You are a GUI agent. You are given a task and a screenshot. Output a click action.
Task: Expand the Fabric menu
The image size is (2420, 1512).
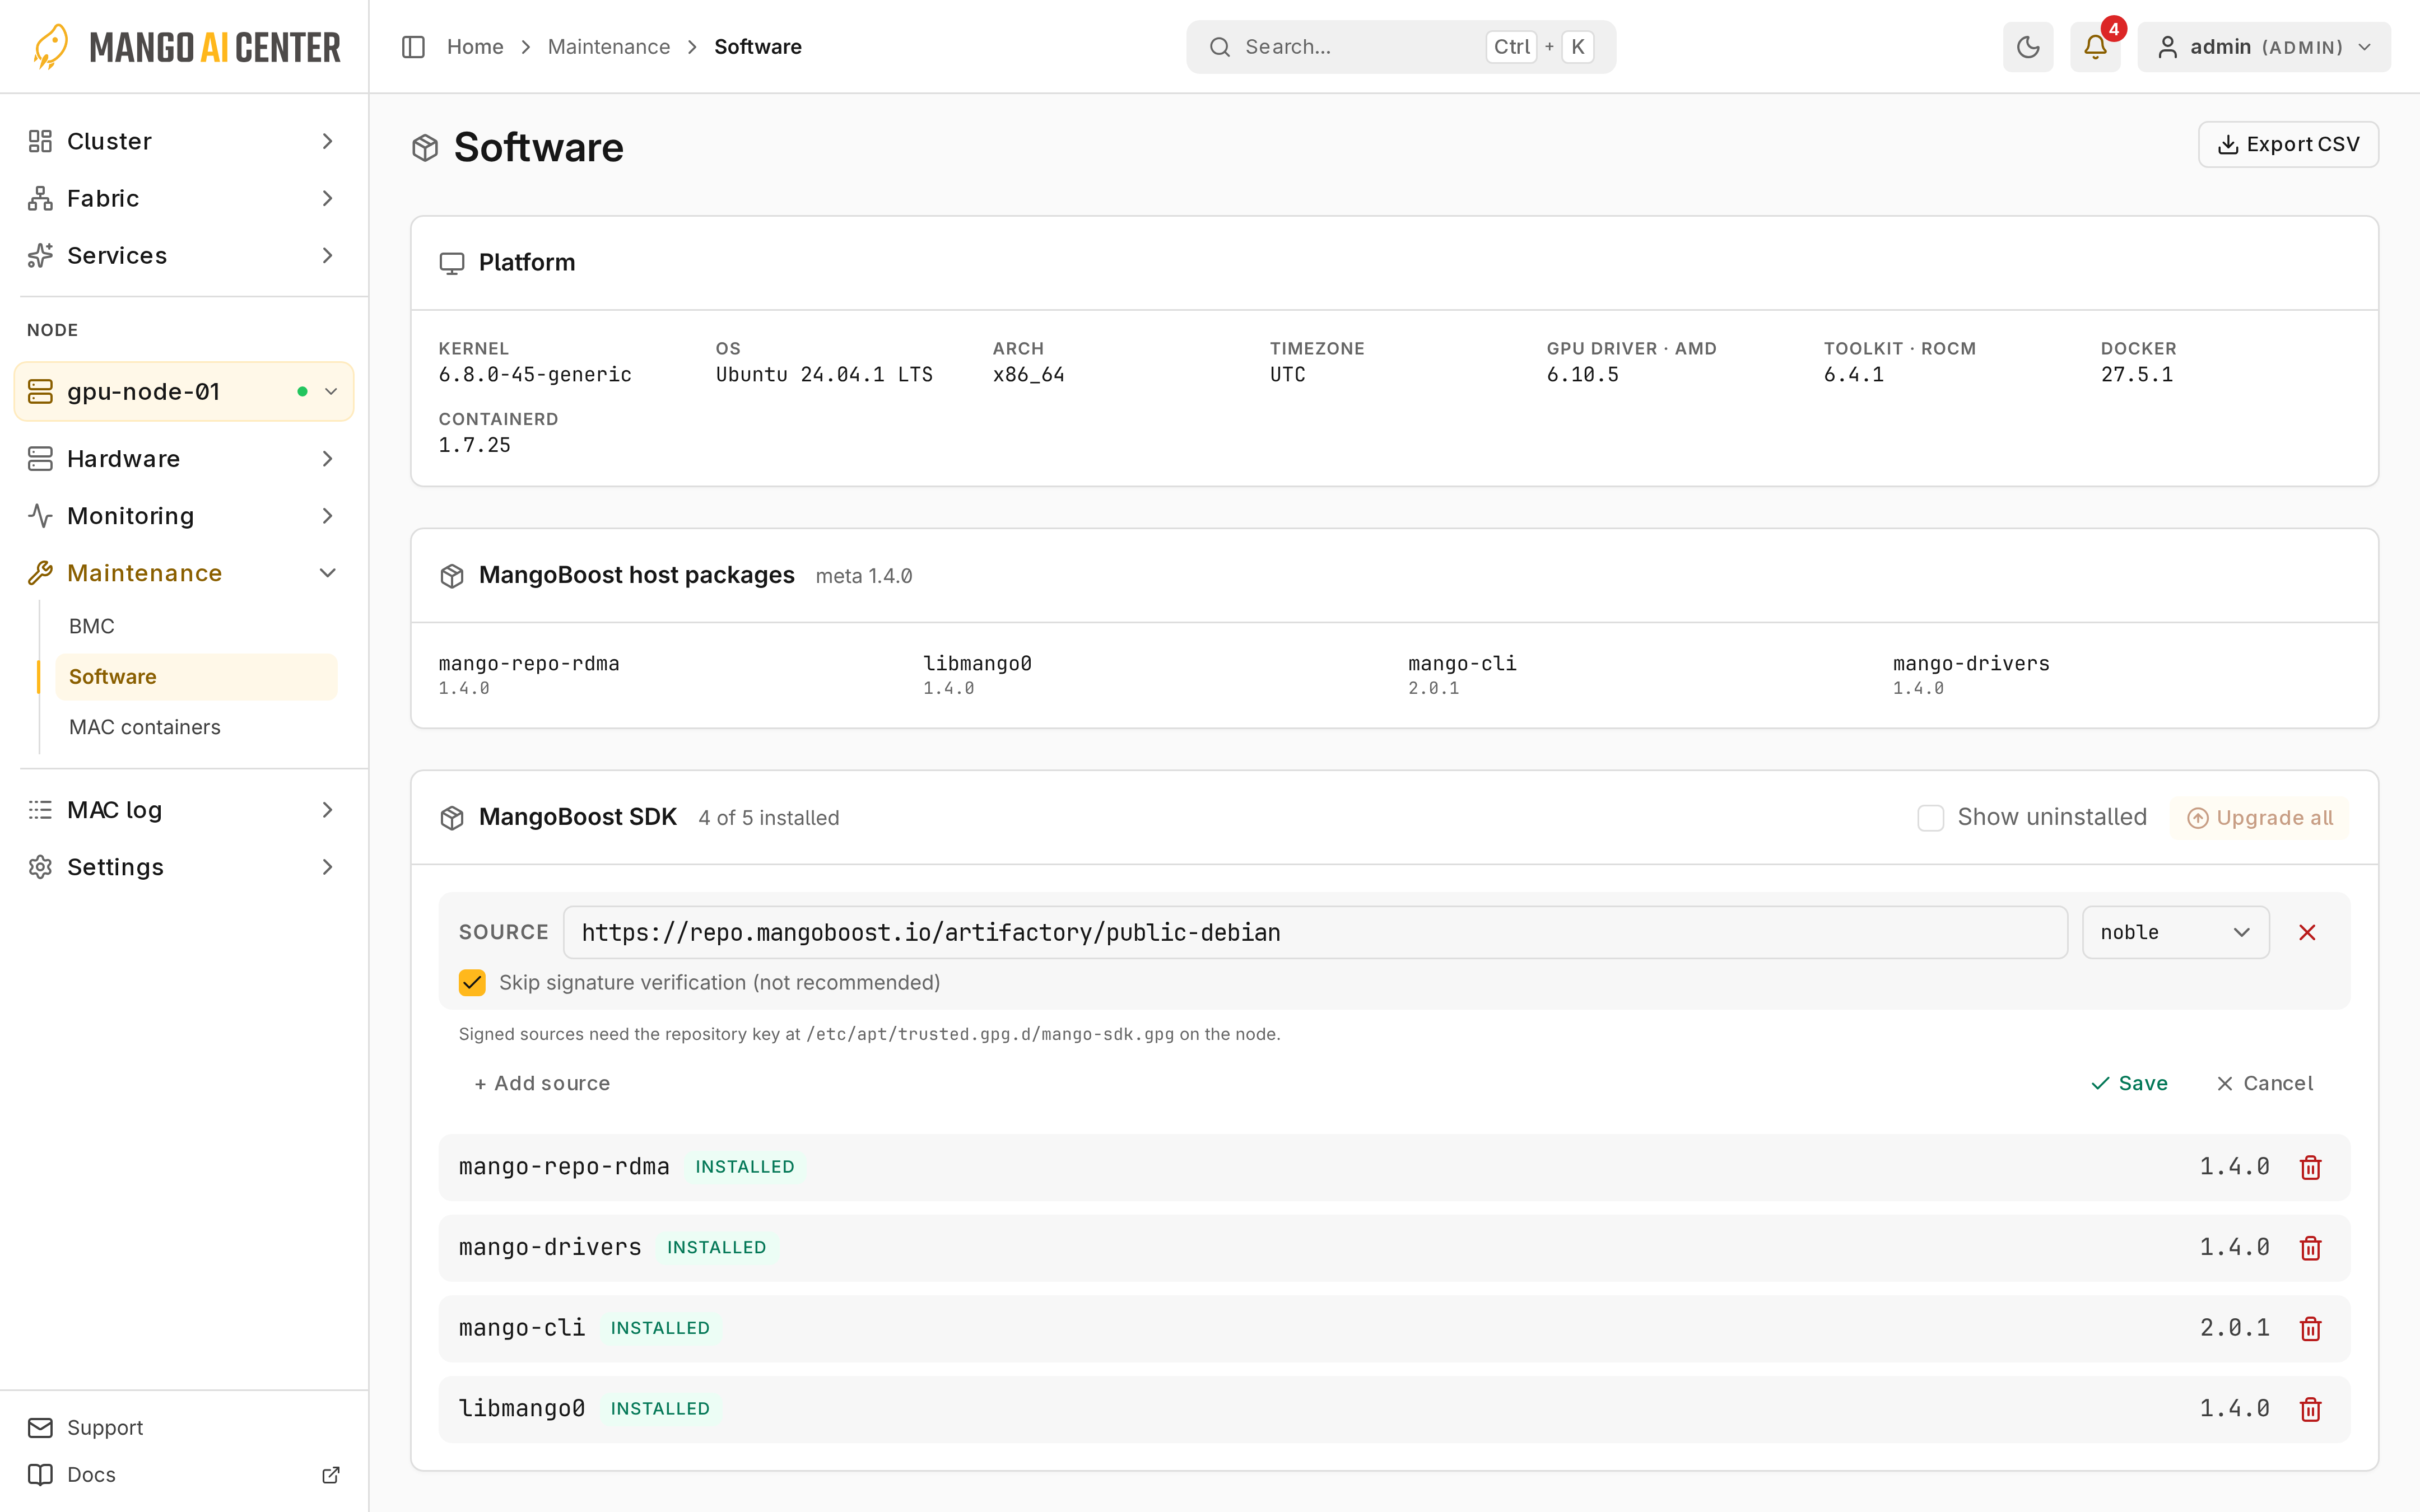click(184, 198)
